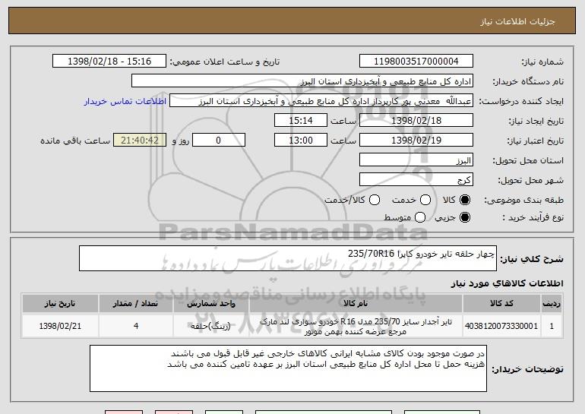This screenshot has height=414, width=585.
Task: Click need date cell 1398/02/21
Action: (x=60, y=326)
